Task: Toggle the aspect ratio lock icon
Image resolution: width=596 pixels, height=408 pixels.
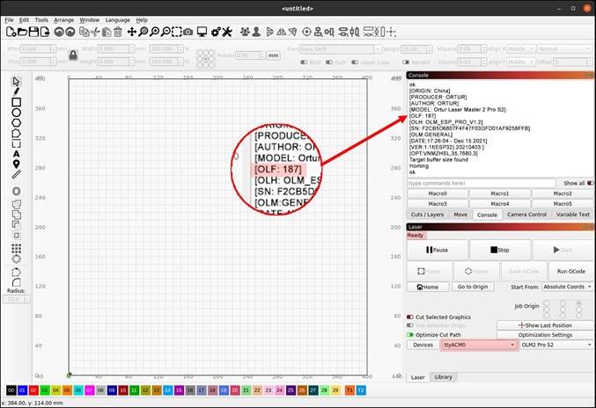Action: point(73,55)
